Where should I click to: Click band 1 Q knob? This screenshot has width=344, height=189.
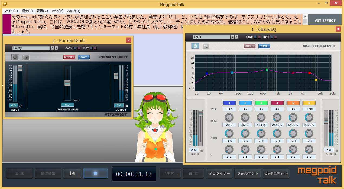[x=229, y=149]
